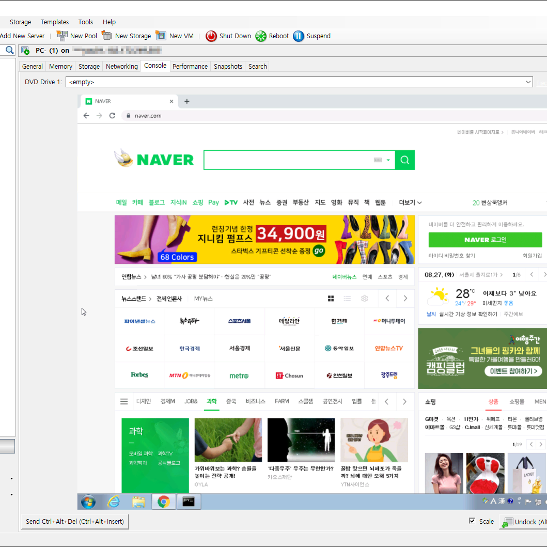This screenshot has height=547, width=547.
Task: Click the New VM toolbar icon
Action: click(161, 36)
